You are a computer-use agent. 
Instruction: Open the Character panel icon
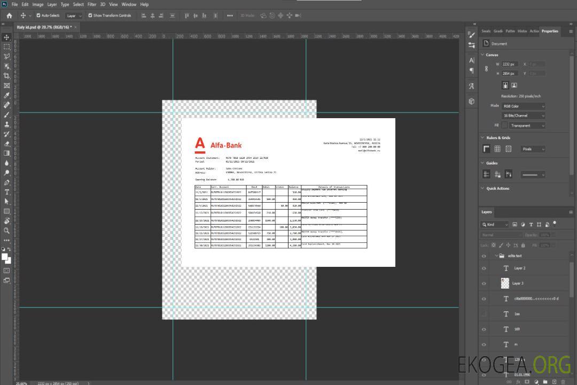pos(471,60)
